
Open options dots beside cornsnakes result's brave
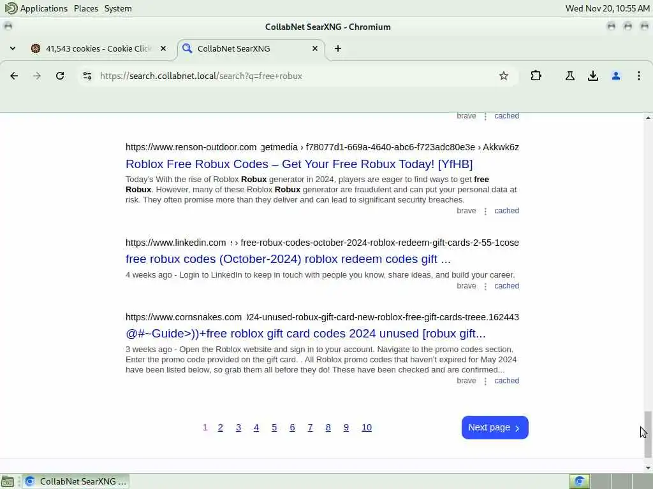click(x=485, y=381)
